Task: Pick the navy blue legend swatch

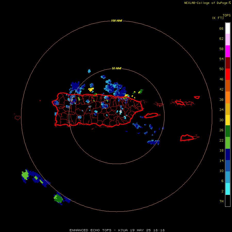Action: pos(228,154)
